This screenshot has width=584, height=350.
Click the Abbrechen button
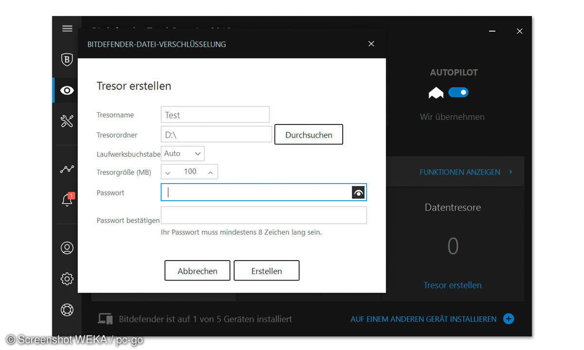pos(197,271)
